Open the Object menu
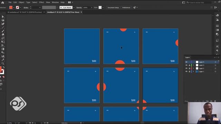This screenshot has height=124, width=221. [x=21, y=2]
